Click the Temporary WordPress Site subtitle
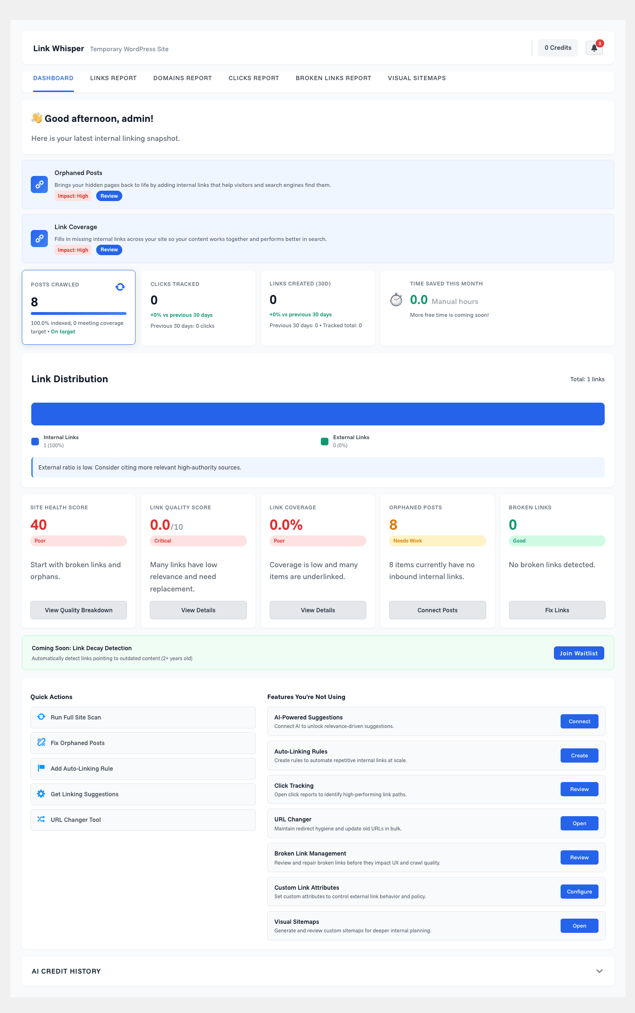This screenshot has height=1013, width=635. pos(129,49)
